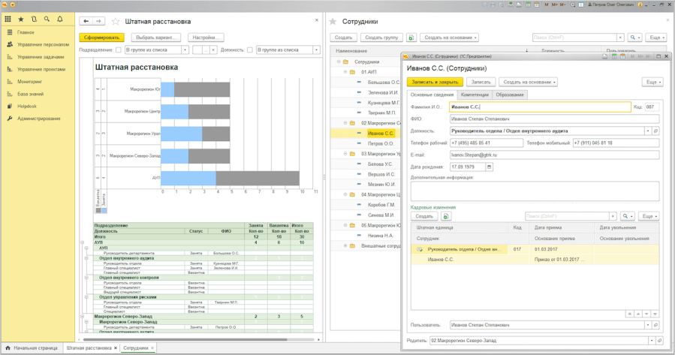Click the Записать и закрыть button
Viewport: 675px width, 355px height.
point(435,82)
